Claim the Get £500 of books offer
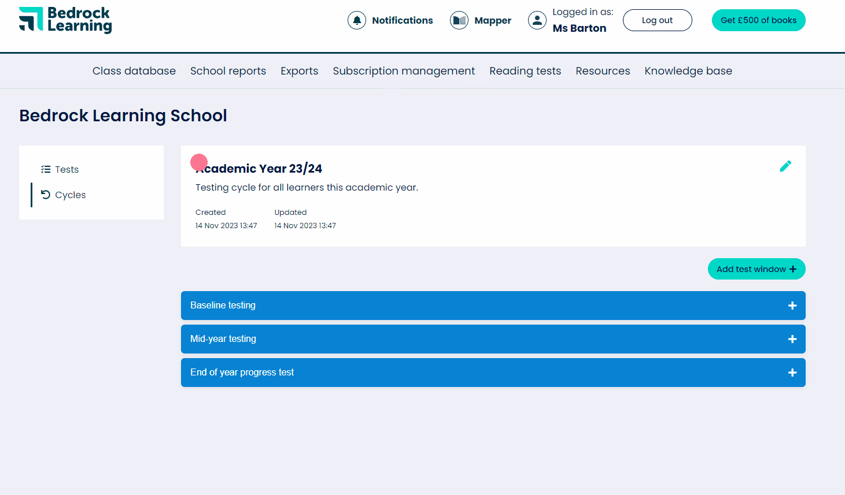 (758, 20)
